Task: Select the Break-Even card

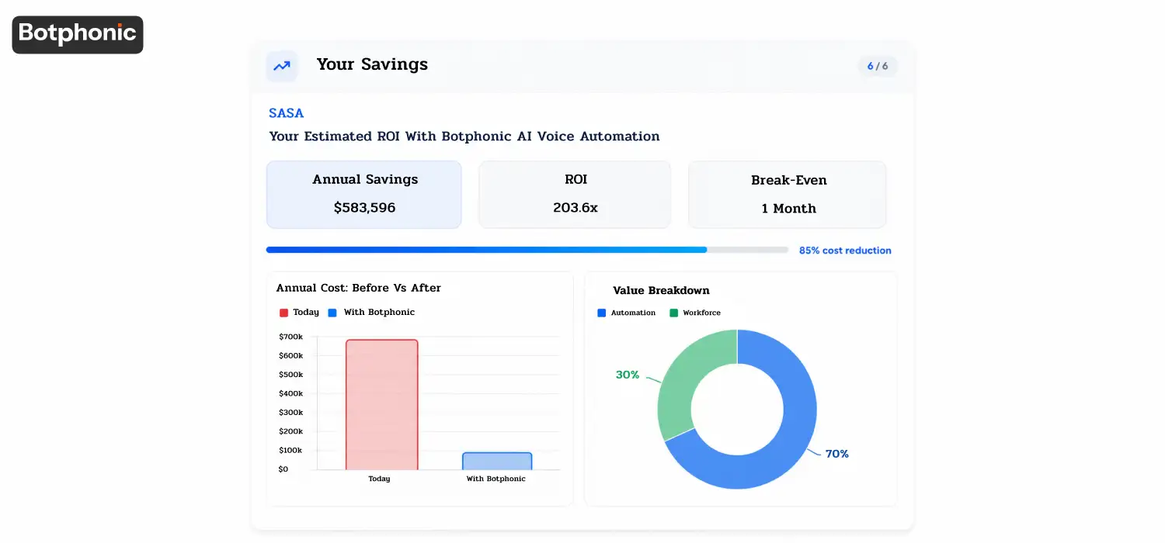Action: (788, 195)
